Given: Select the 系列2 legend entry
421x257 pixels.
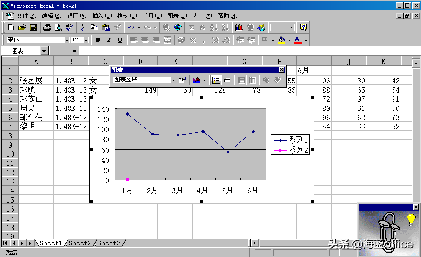Looking at the screenshot, I should (x=290, y=150).
